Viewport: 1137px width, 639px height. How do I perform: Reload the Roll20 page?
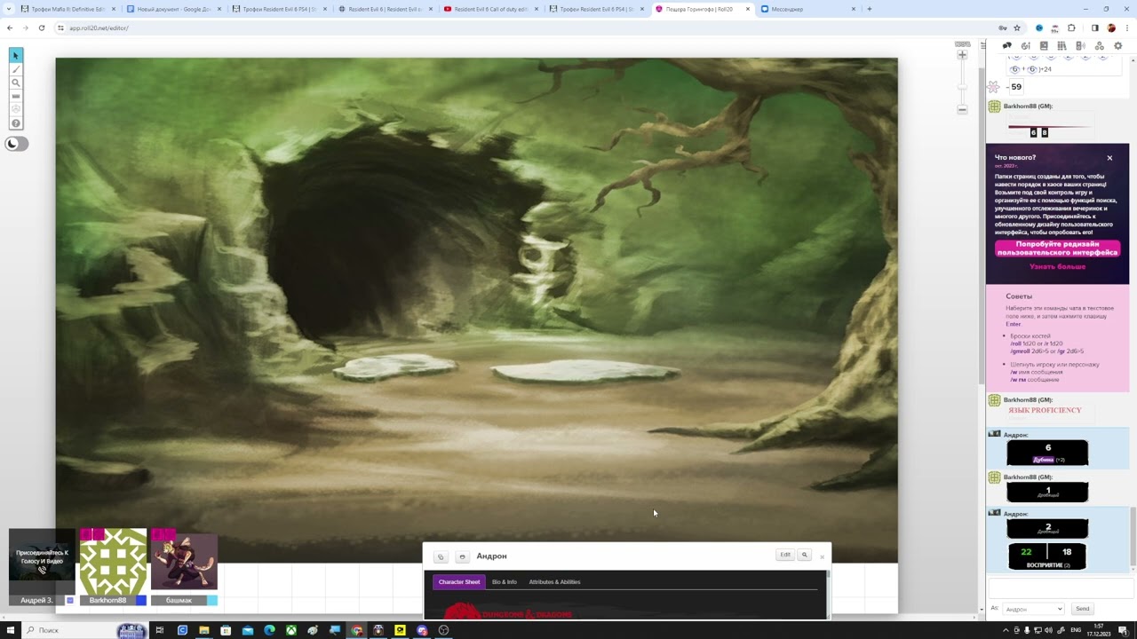41,28
